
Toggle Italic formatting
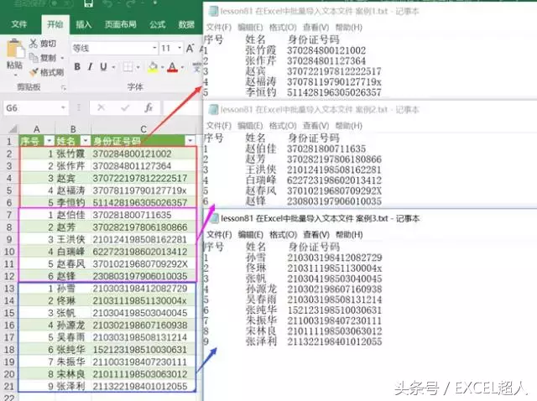click(x=90, y=66)
